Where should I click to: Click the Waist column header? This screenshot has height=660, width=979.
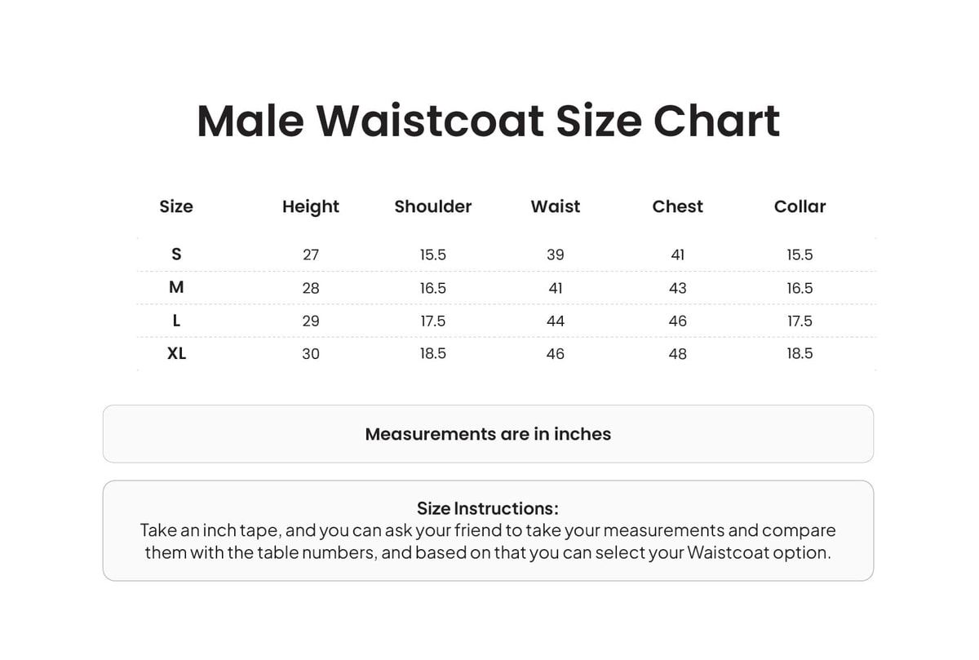point(556,206)
